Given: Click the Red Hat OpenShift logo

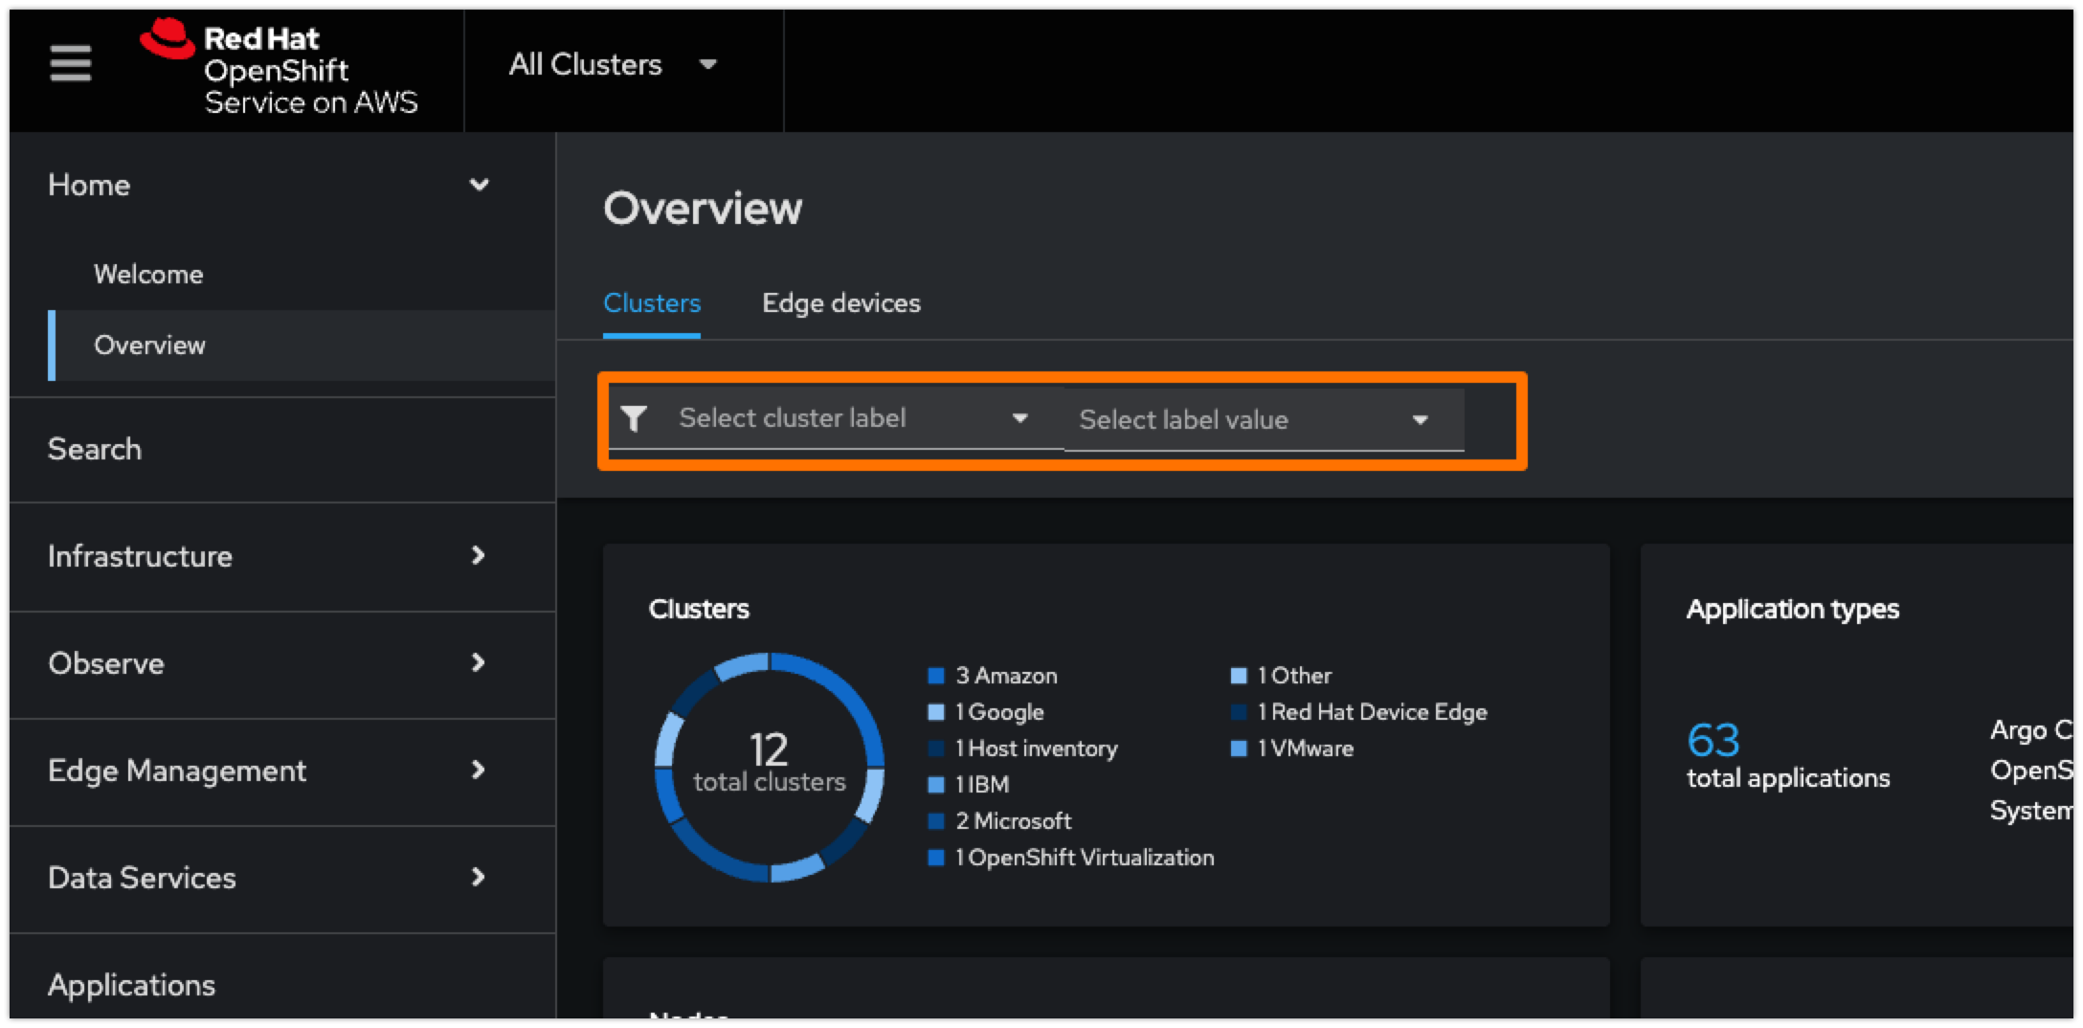Looking at the screenshot, I should [279, 69].
